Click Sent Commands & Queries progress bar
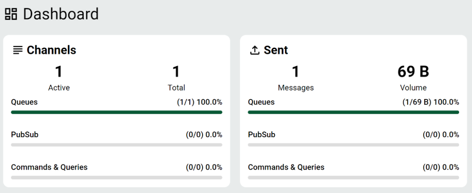This screenshot has width=472, height=193. coord(353,177)
